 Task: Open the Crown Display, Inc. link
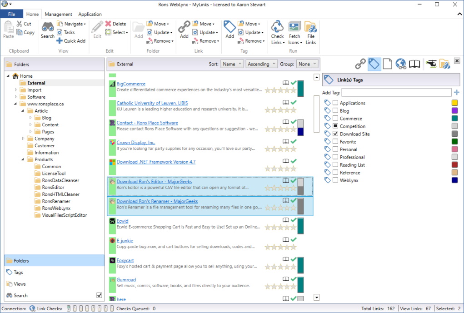coord(136,142)
